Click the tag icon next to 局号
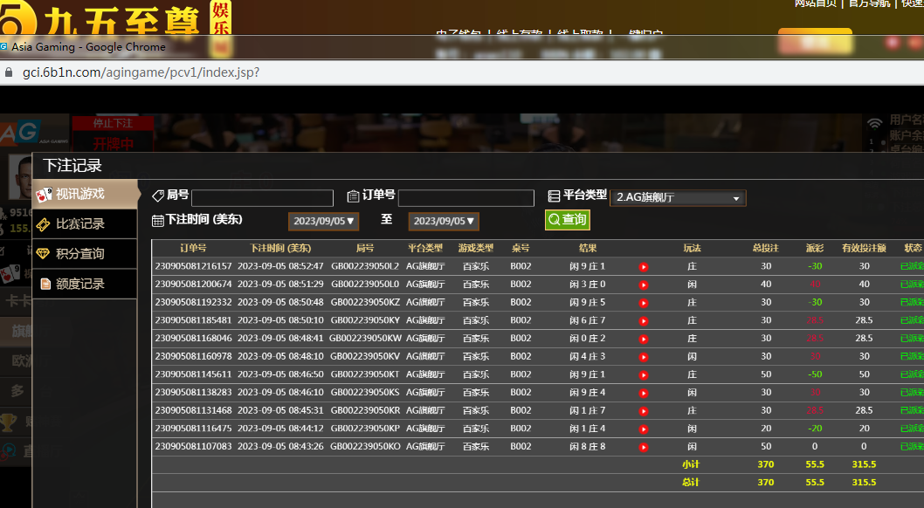Viewport: 924px width, 508px height. pyautogui.click(x=158, y=196)
